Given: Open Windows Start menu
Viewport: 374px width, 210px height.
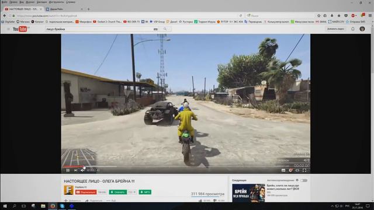Looking at the screenshot, I should tap(5, 206).
